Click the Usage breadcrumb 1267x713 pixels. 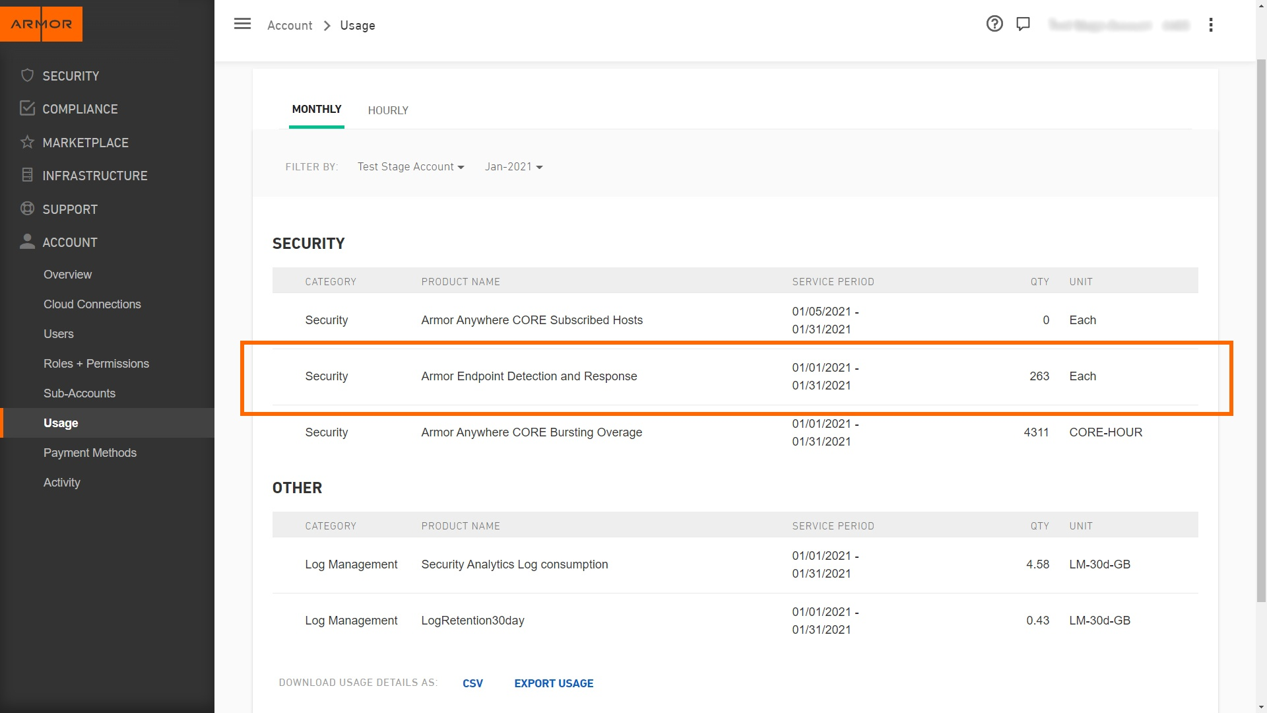358,25
